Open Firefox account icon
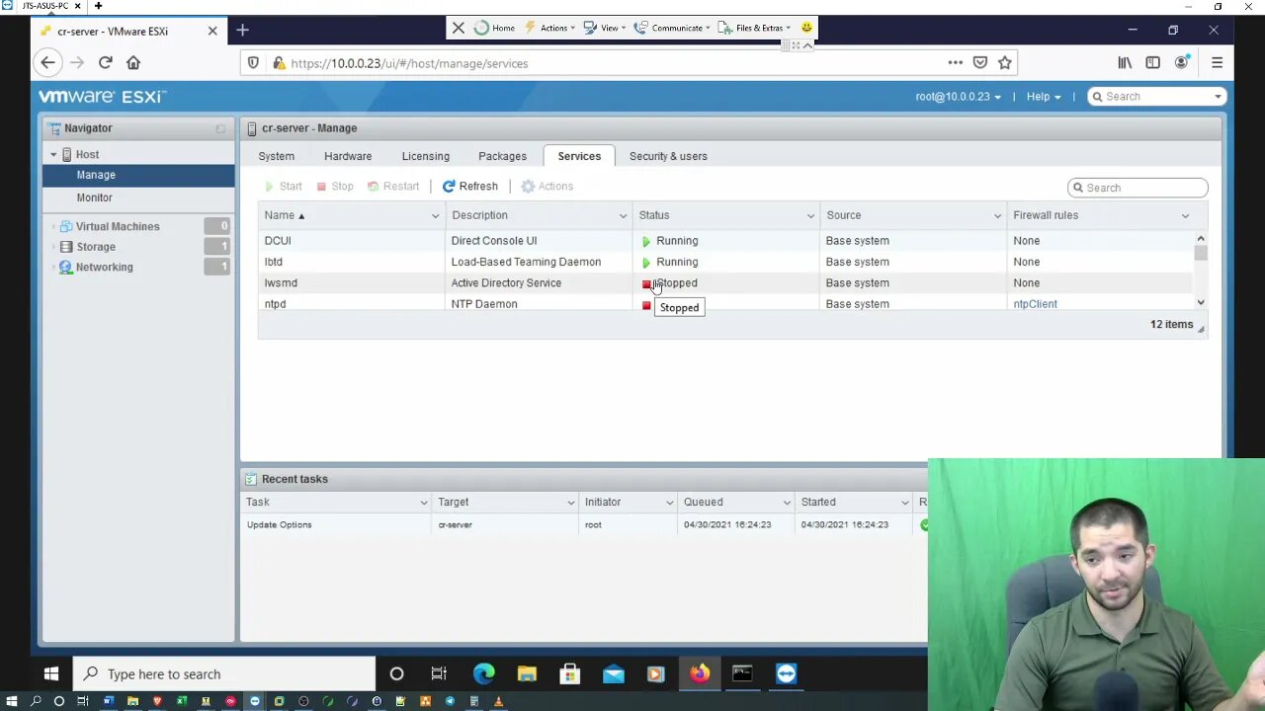Image resolution: width=1265 pixels, height=711 pixels. [1181, 62]
